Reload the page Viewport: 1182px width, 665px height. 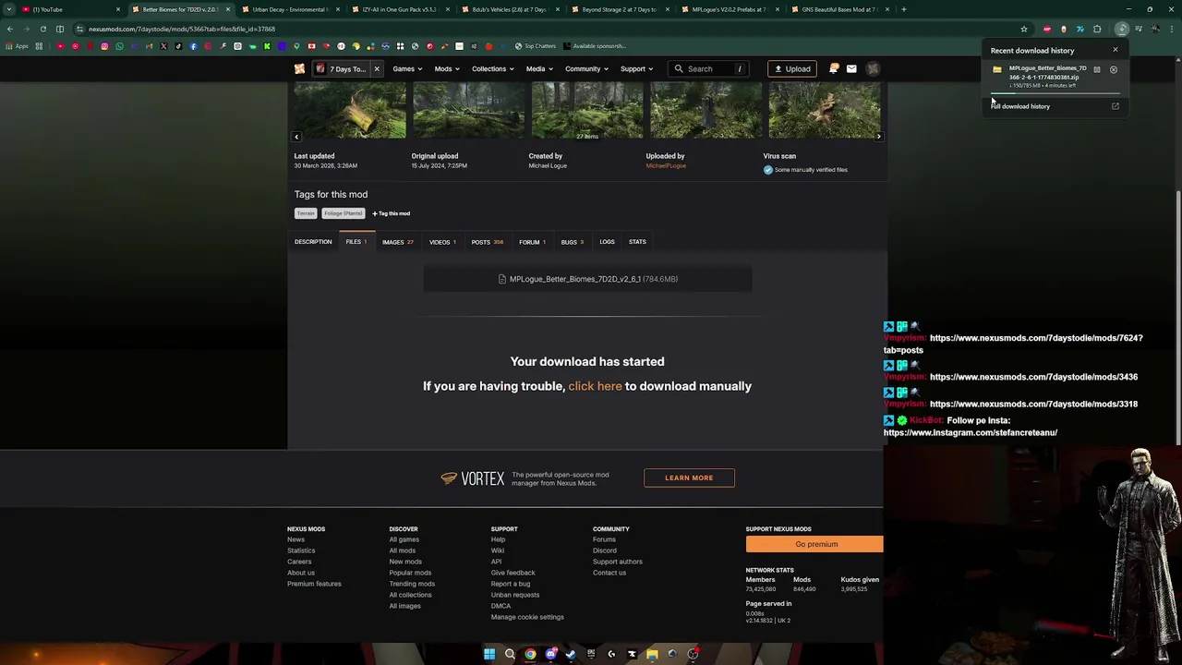[x=42, y=29]
